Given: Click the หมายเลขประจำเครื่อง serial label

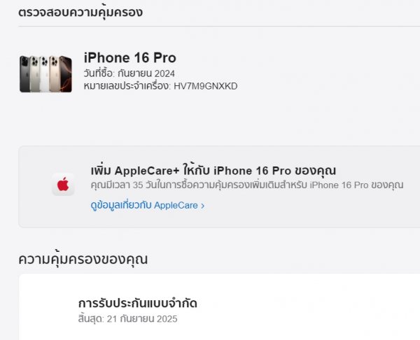Looking at the screenshot, I should (x=127, y=86).
